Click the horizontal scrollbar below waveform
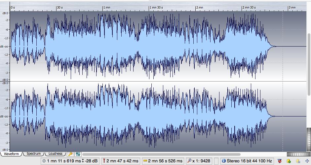 (162, 154)
